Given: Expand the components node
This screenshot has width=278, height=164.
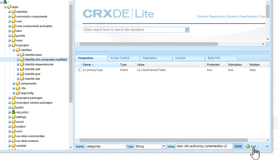Looking at the screenshot, I should (x=14, y=83).
